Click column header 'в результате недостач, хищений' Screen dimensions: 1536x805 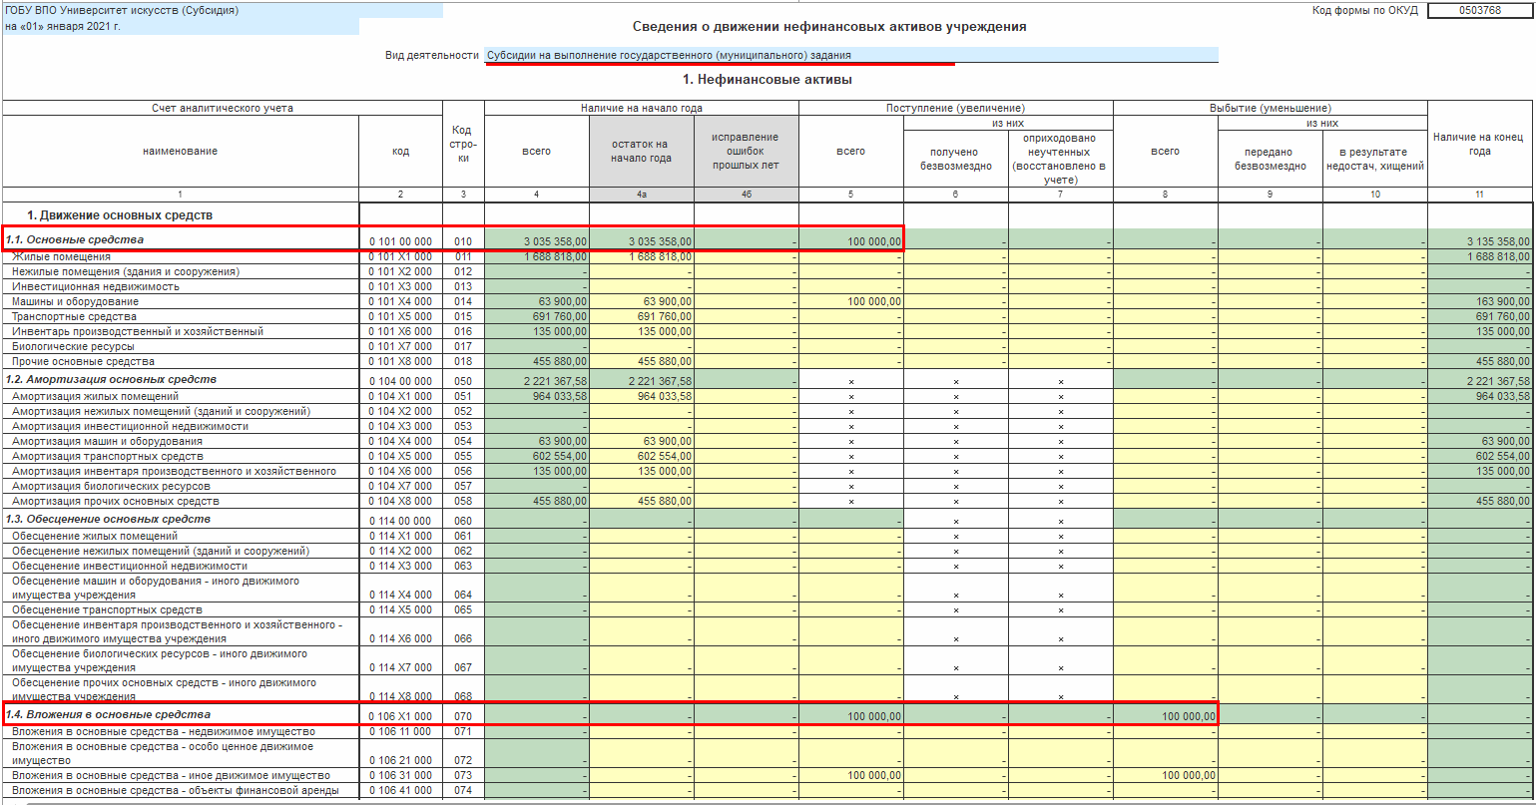[x=1375, y=159]
